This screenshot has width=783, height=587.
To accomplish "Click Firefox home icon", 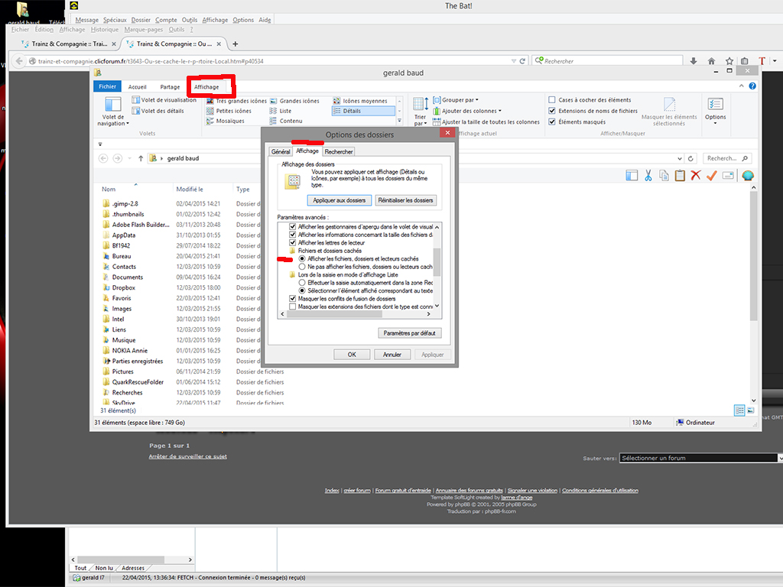I will 711,61.
